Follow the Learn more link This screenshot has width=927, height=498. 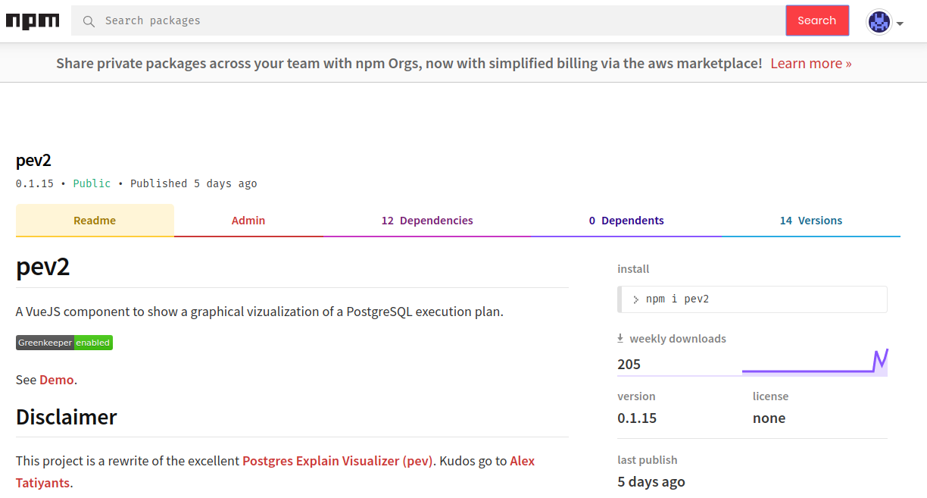[811, 63]
